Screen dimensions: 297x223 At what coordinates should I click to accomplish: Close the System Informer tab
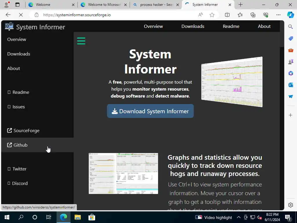click(x=230, y=5)
